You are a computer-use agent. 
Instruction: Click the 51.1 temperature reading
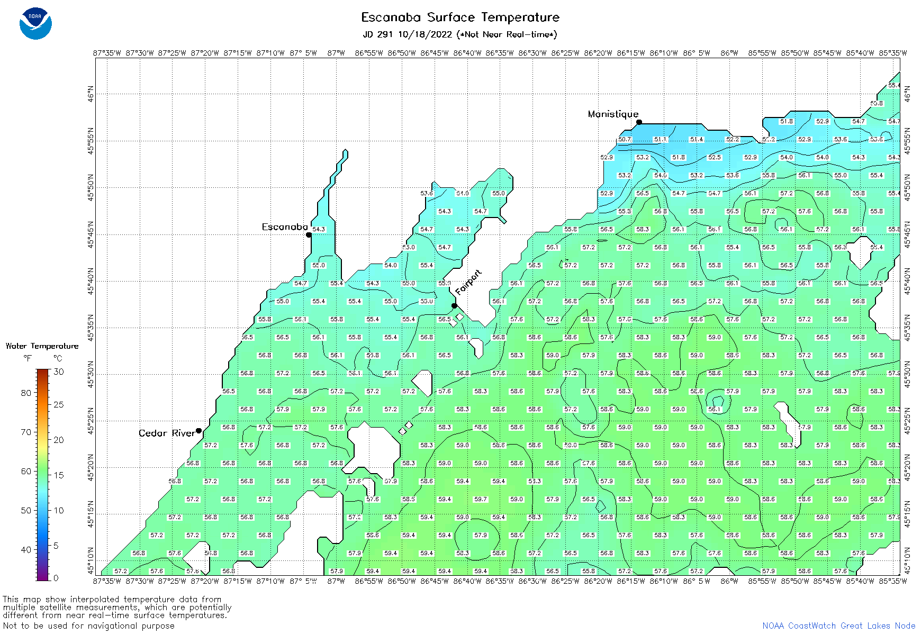point(661,140)
